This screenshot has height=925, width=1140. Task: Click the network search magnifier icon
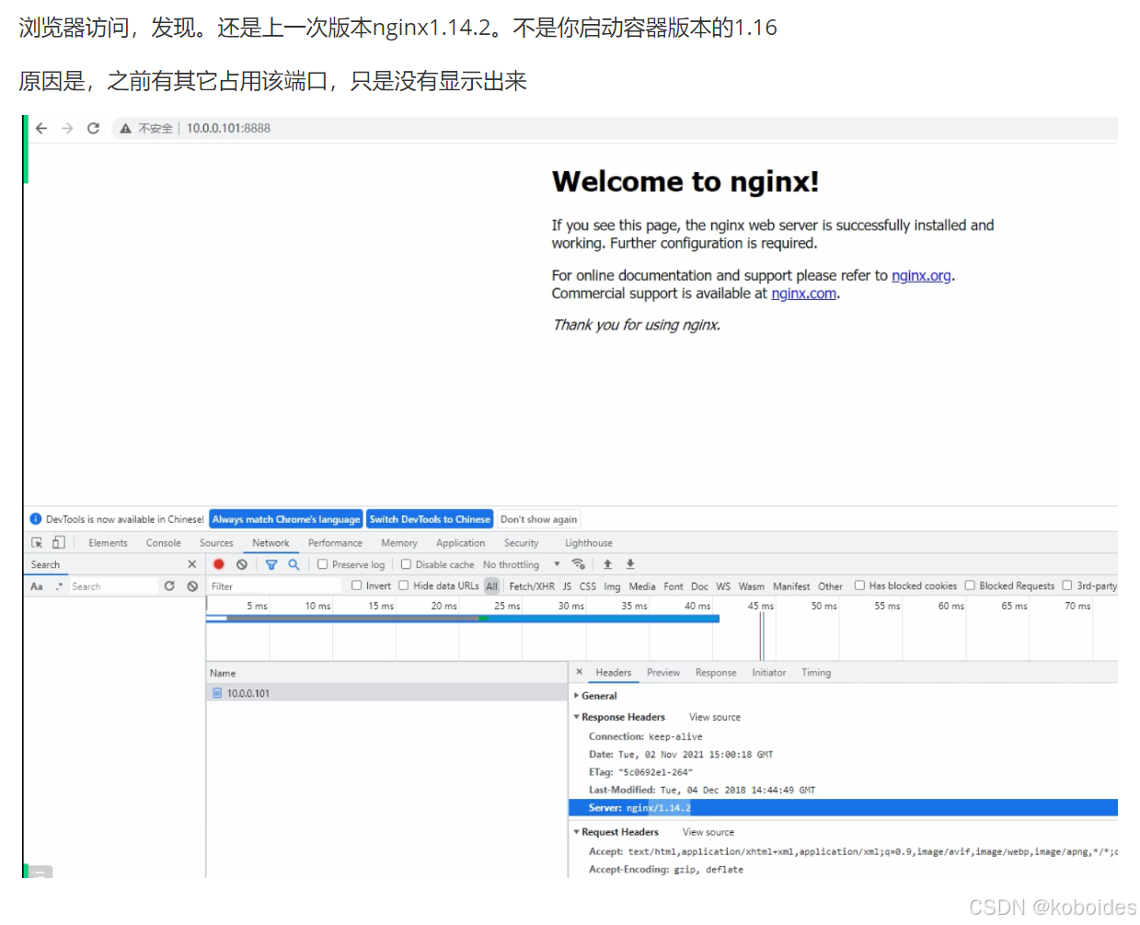(294, 564)
